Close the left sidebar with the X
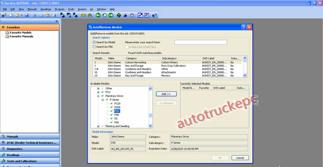 (x=57, y=21)
